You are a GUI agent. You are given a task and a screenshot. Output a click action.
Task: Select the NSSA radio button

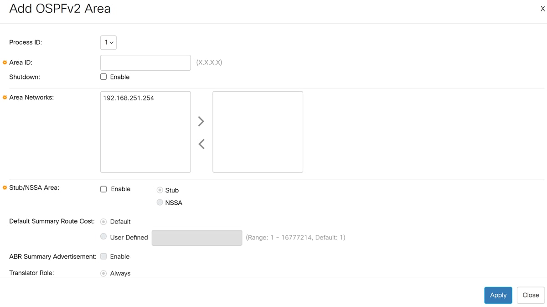(x=160, y=203)
